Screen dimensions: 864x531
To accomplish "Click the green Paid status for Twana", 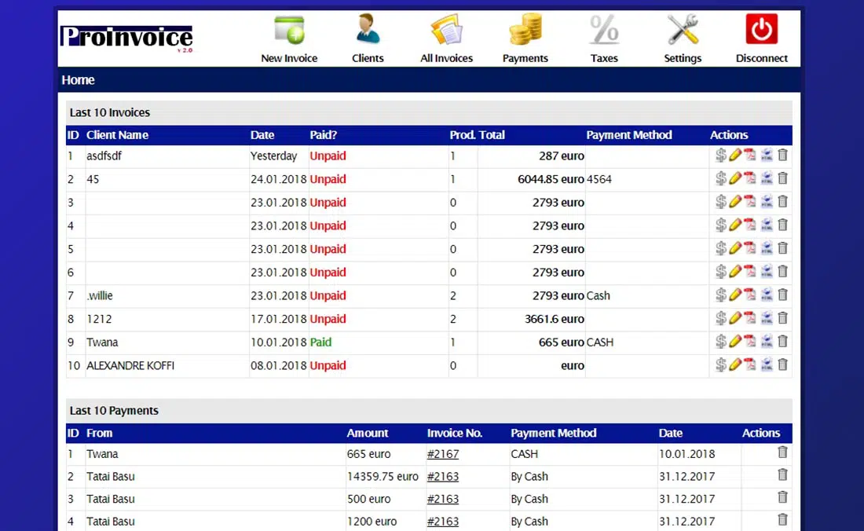I will coord(320,342).
